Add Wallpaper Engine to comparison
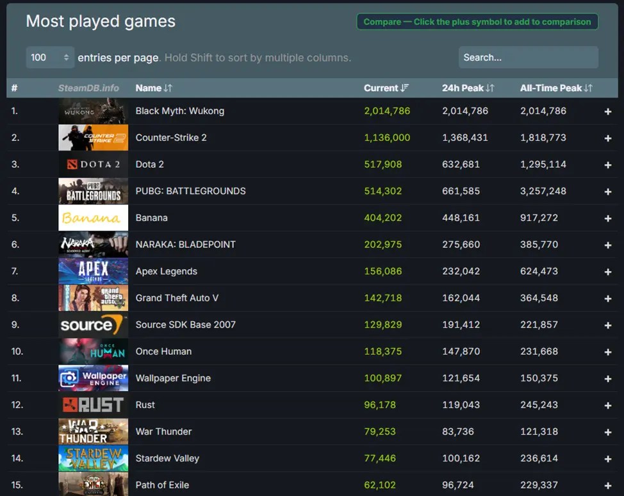This screenshot has height=496, width=624. coord(608,379)
